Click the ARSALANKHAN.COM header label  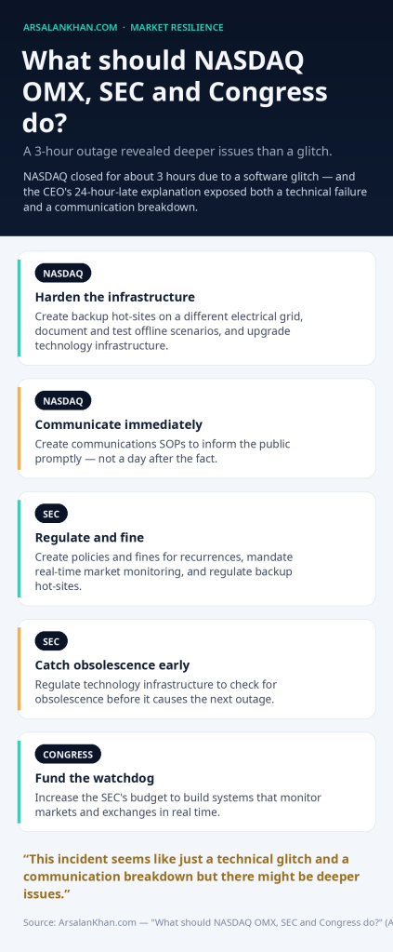[x=71, y=27]
